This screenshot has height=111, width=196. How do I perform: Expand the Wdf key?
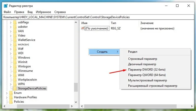coord(11,49)
